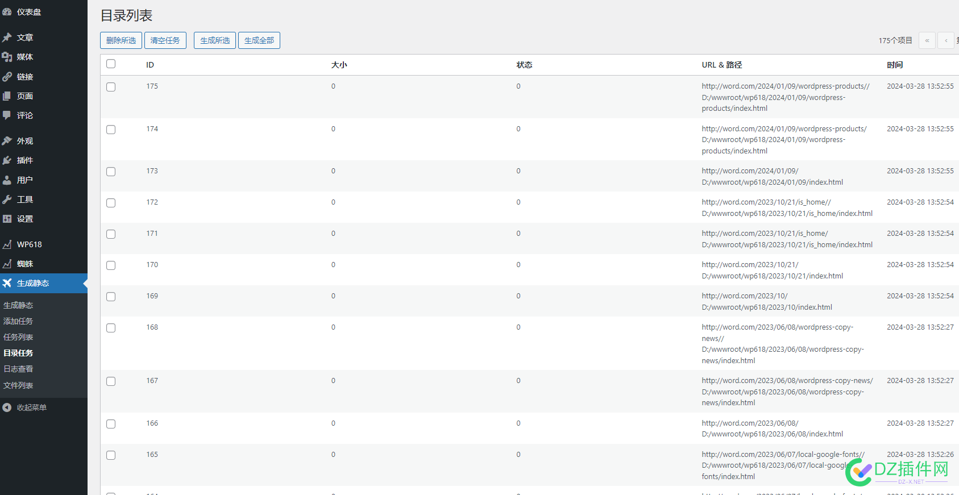Check the checkbox for row ID 165

[x=111, y=455]
